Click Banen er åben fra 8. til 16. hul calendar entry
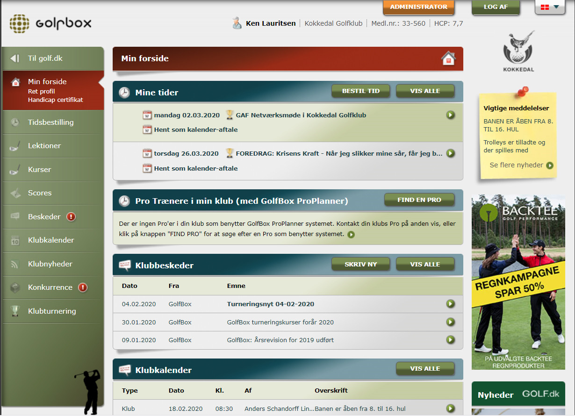 pyautogui.click(x=360, y=409)
